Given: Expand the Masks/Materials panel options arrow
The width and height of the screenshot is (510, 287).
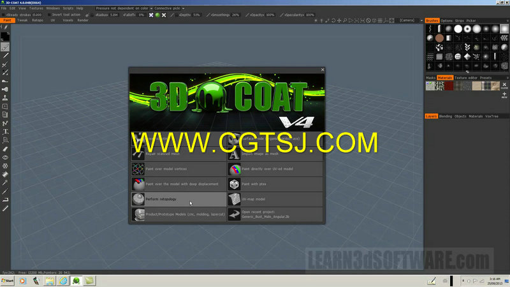Looking at the screenshot, I should pos(507,78).
